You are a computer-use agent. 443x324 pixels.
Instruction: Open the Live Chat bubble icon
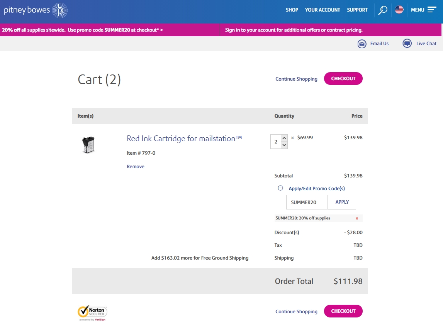click(407, 44)
